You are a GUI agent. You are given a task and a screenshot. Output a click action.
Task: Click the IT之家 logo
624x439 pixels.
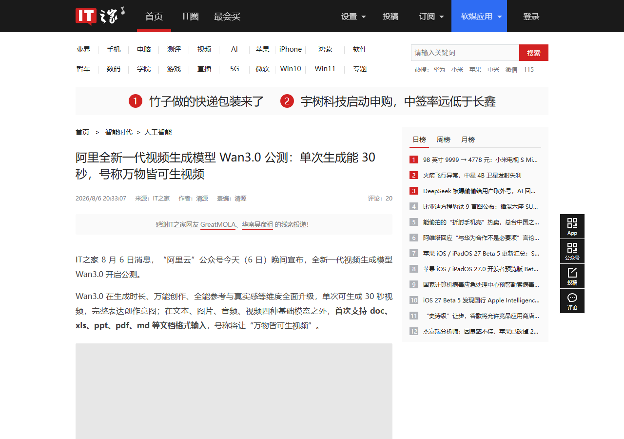coord(100,16)
